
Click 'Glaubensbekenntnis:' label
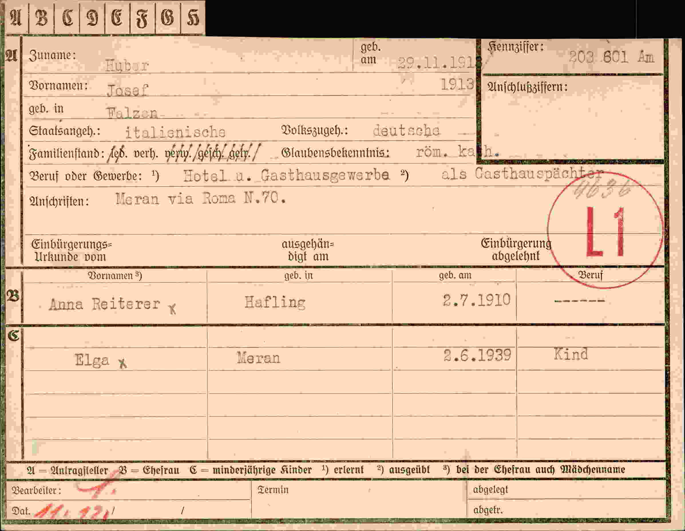335,153
